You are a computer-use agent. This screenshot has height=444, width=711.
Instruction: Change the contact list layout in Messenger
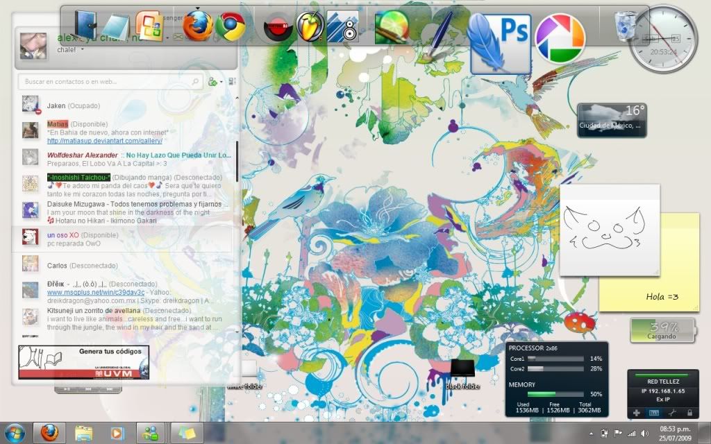coord(232,82)
